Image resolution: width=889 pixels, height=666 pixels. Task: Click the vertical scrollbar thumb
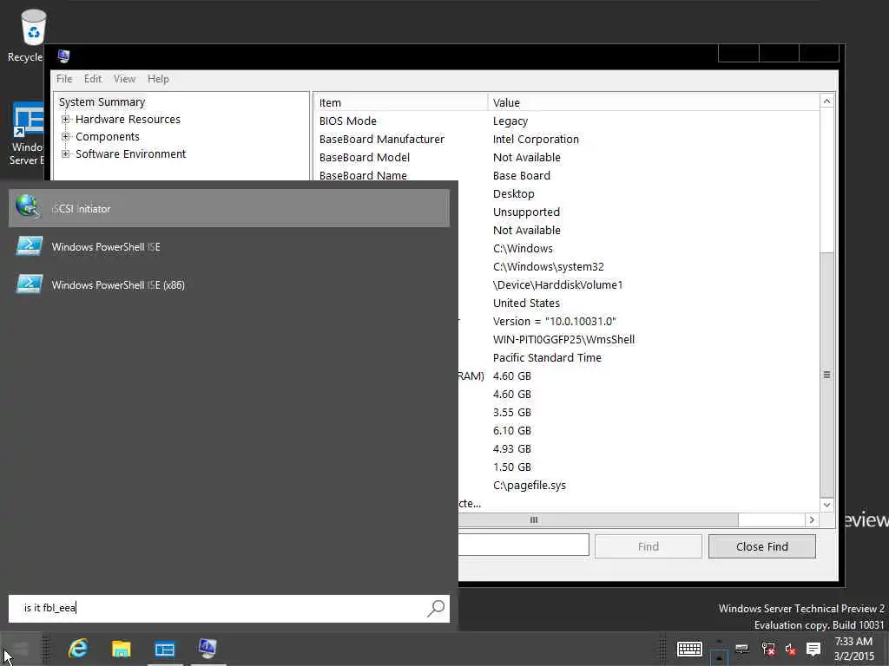[x=826, y=375]
